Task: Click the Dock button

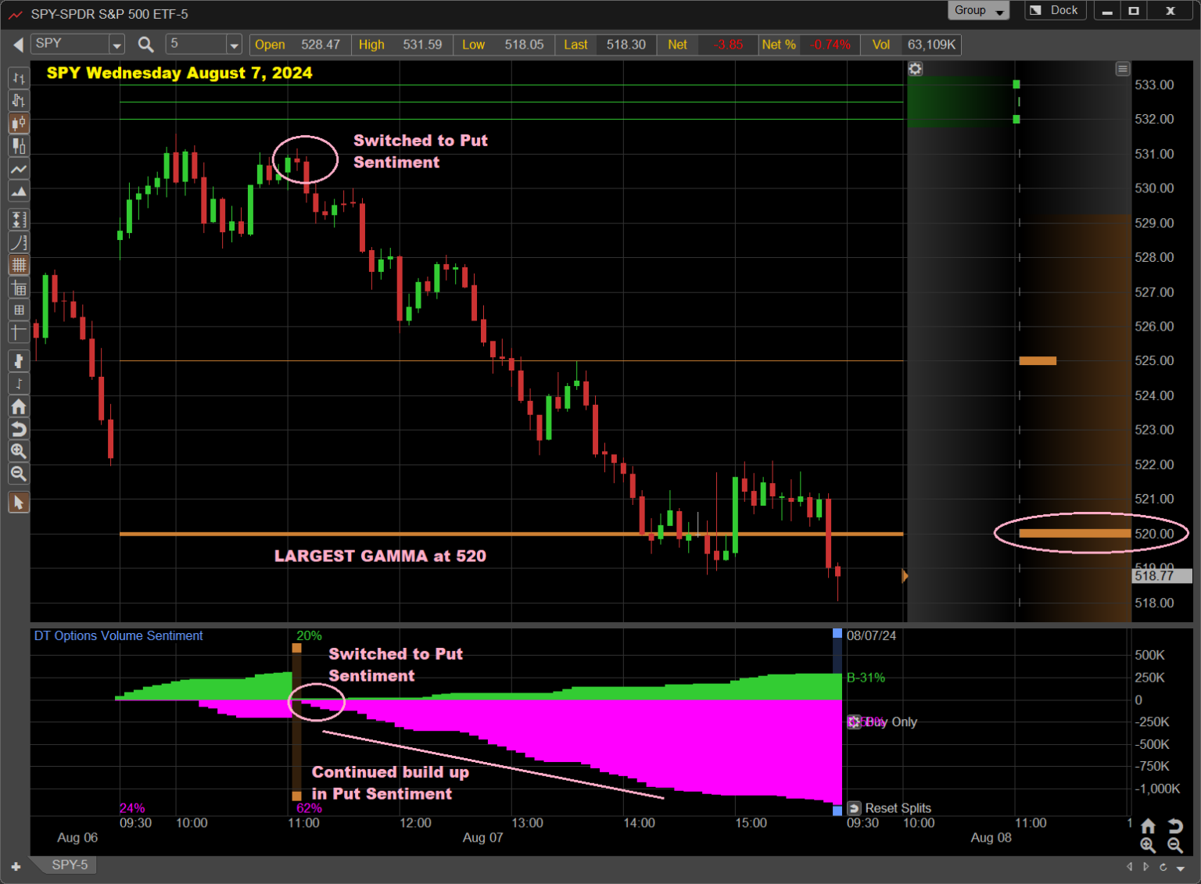Action: [x=1055, y=11]
